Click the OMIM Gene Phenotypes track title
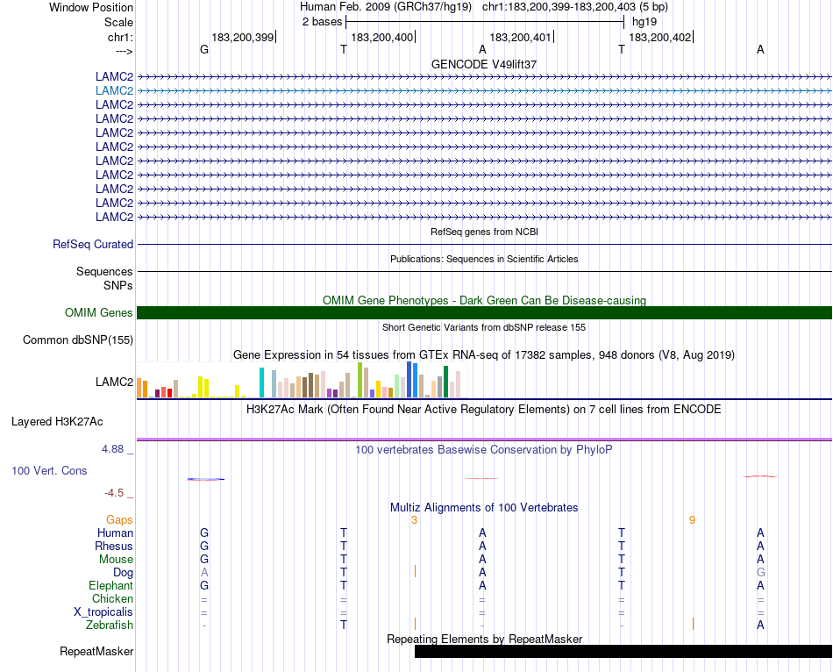The height and width of the screenshot is (672, 833). click(484, 300)
